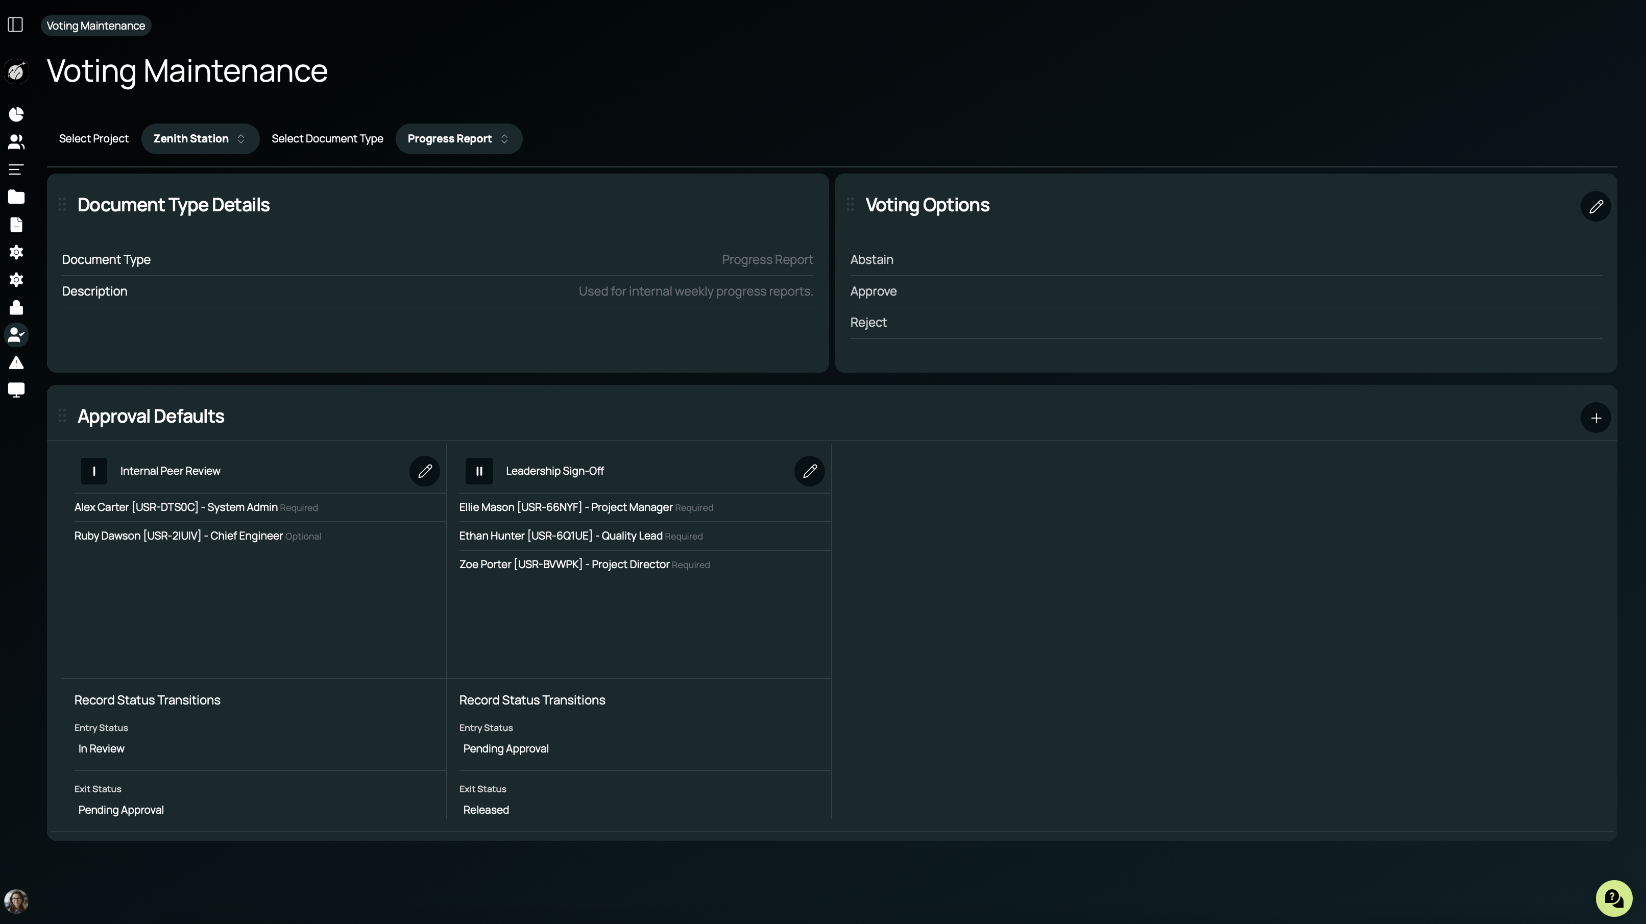
Task: Grab the Document Type Details drag handle
Action: point(62,205)
